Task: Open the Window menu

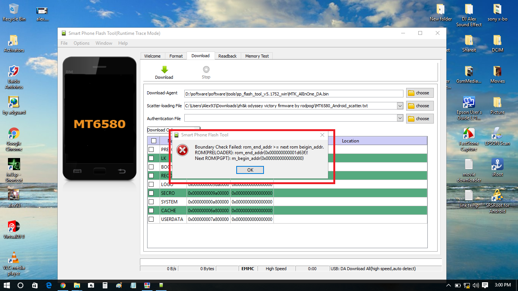Action: [104, 43]
